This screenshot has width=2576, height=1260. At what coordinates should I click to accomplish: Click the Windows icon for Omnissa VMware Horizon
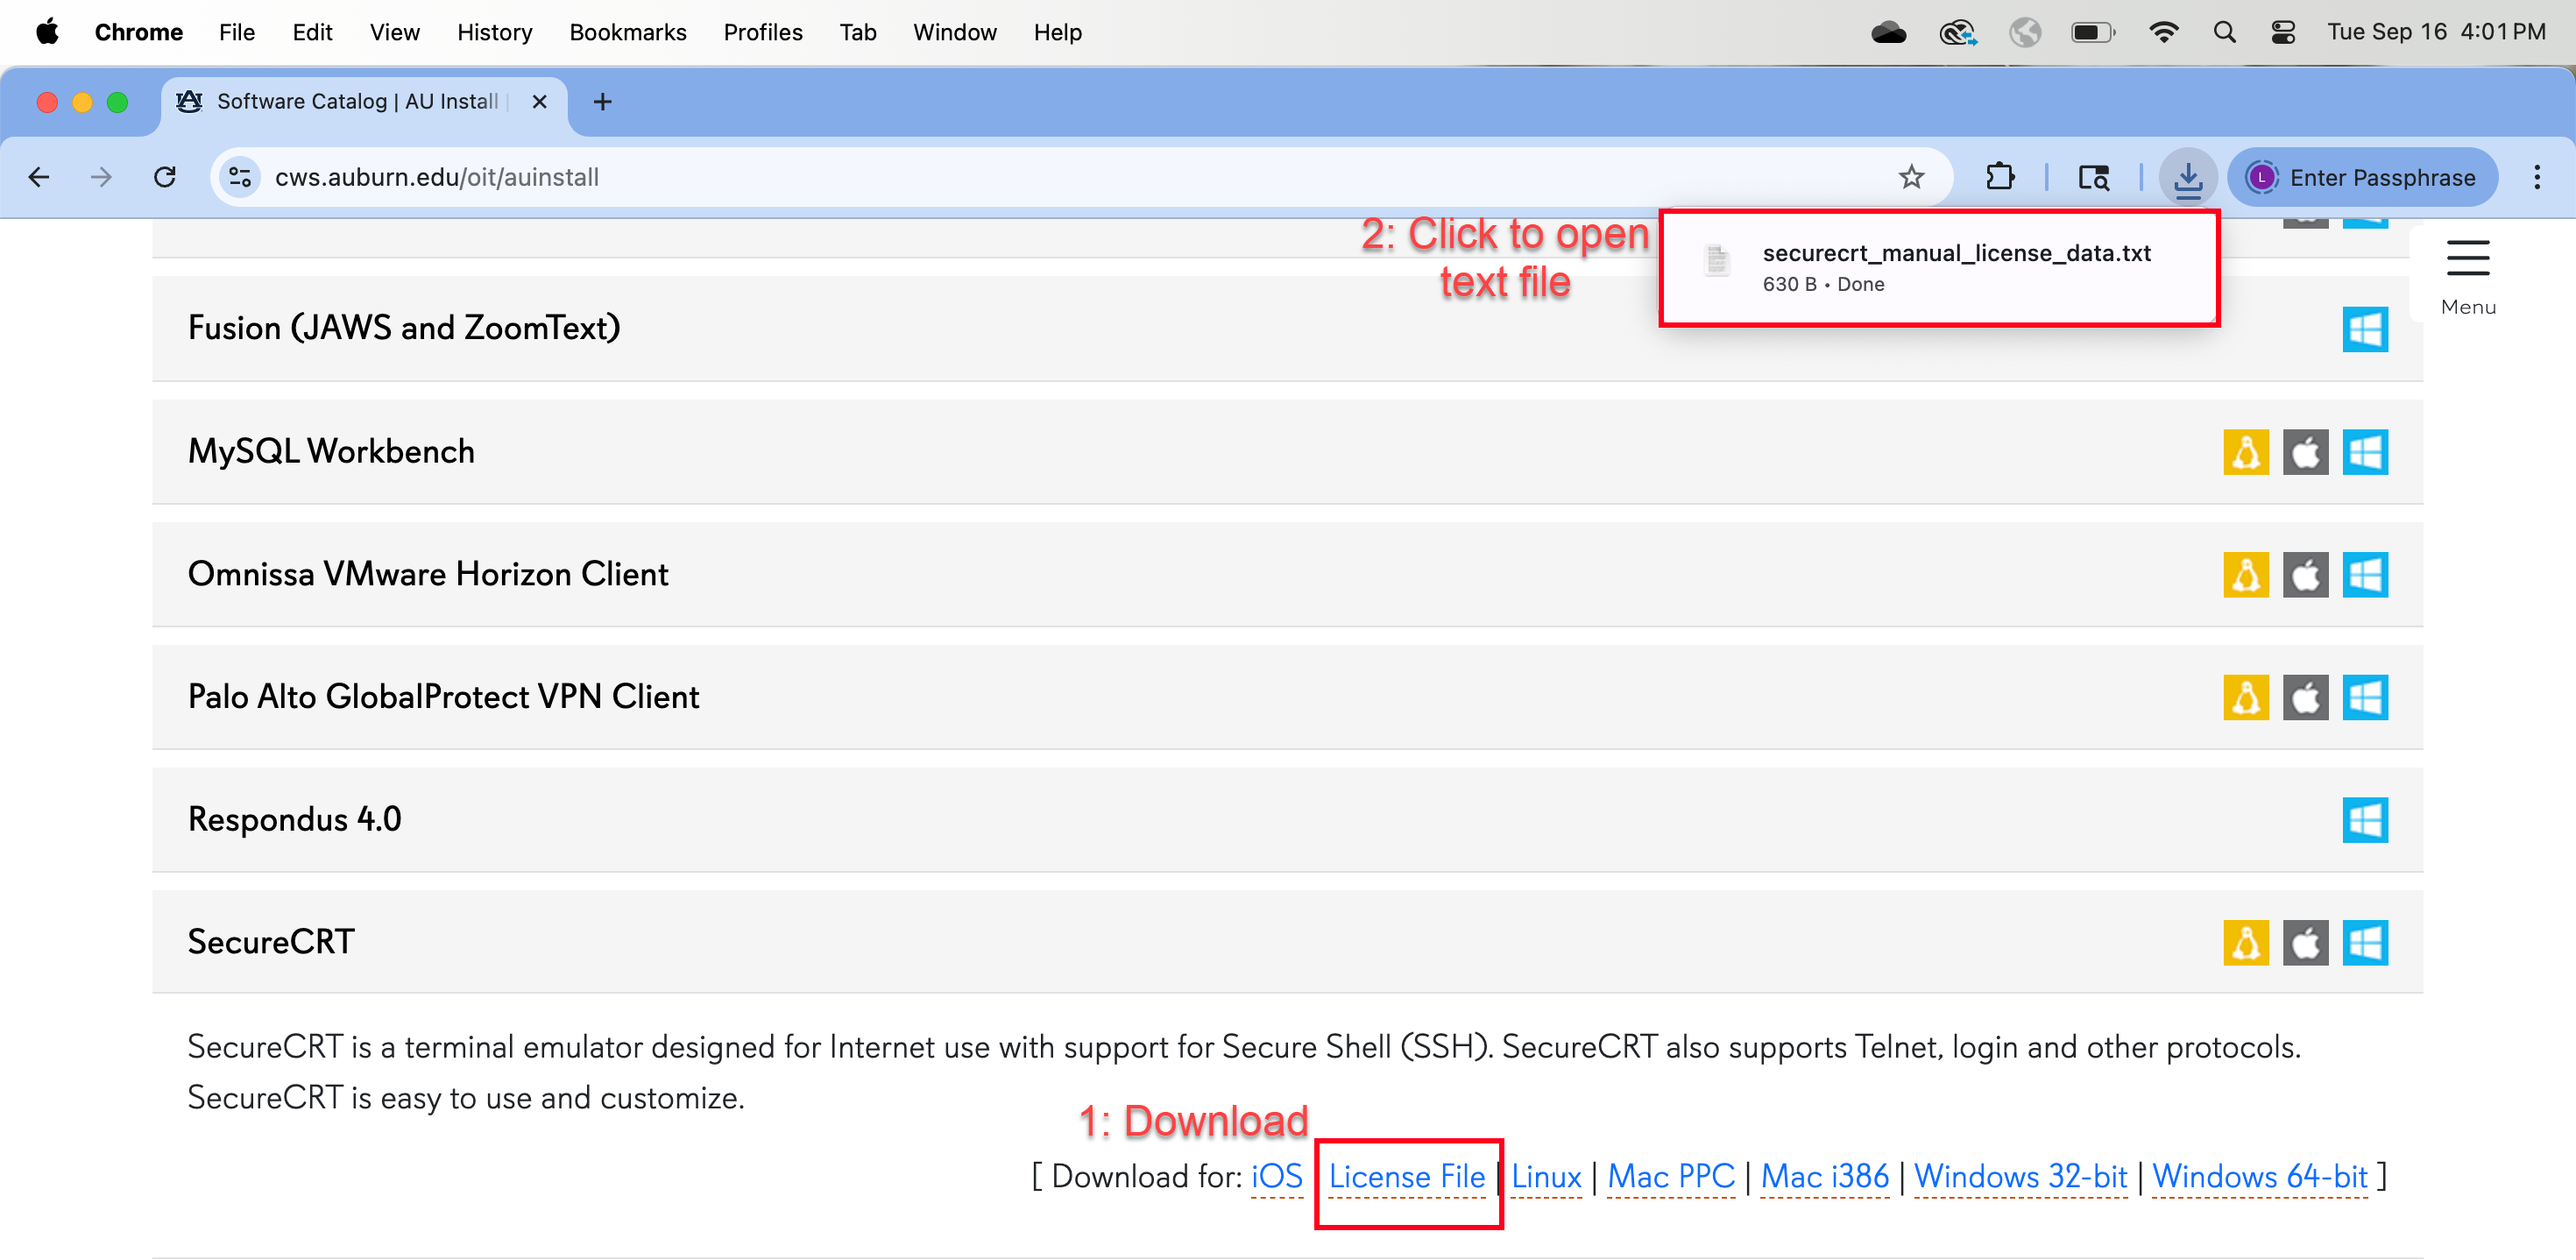pyautogui.click(x=2365, y=575)
